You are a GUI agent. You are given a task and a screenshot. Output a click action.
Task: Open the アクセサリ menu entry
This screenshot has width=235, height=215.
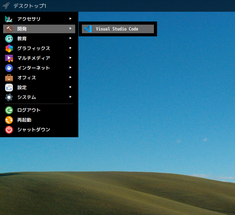[39, 19]
